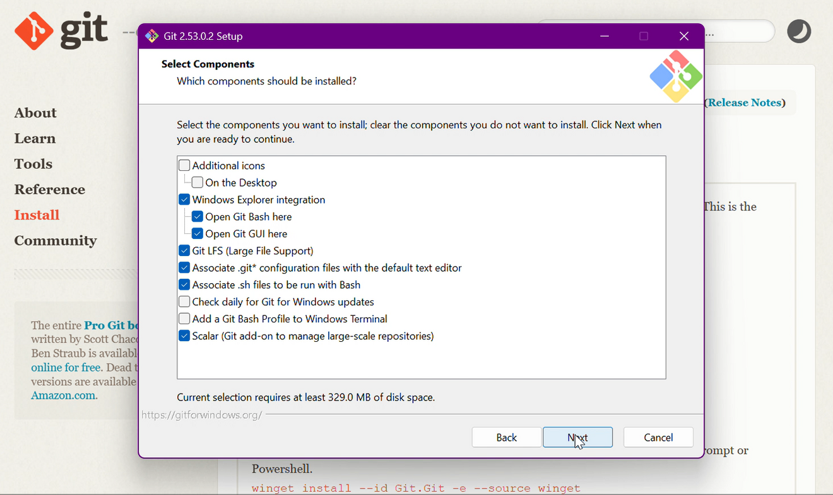The height and width of the screenshot is (495, 833).
Task: Uncheck the Scalar add-on component
Action: coord(184,335)
